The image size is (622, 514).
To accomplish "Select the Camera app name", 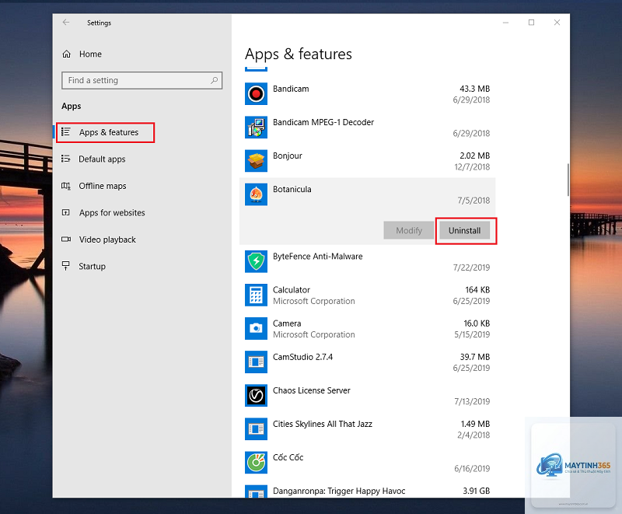I will coord(287,323).
